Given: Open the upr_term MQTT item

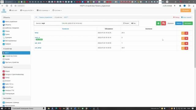Looking at the screenshot, I should coord(38,43).
